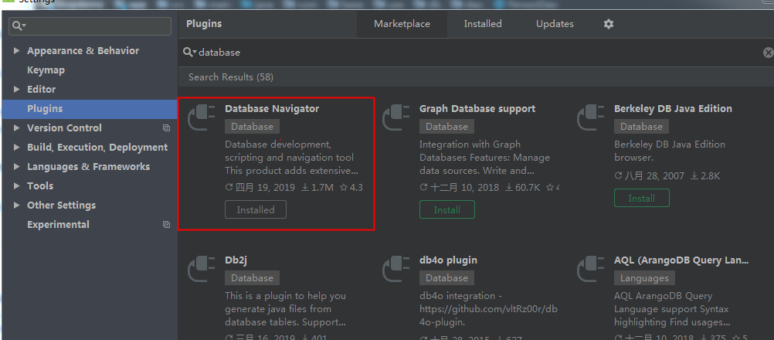The height and width of the screenshot is (340, 774).
Task: Click Languages tag under AQL plugin
Action: pyautogui.click(x=644, y=278)
